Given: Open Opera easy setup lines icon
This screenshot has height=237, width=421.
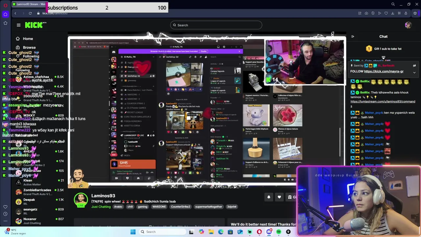Looking at the screenshot, I should 399,13.
